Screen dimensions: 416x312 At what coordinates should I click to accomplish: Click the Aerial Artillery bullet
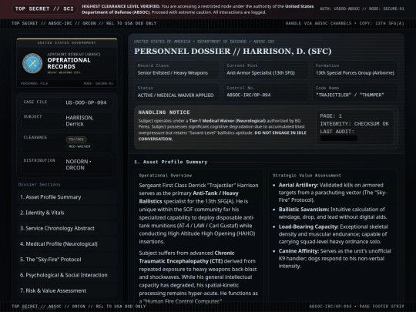point(333,193)
